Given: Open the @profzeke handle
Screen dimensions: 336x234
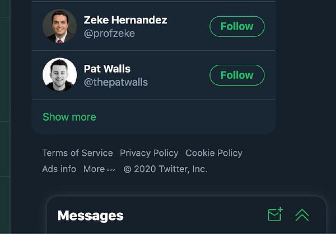Looking at the screenshot, I should [109, 34].
